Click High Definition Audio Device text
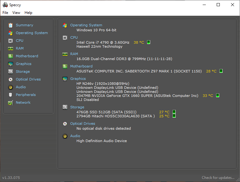Viewport: 240px width, 182px height. [x=102, y=141]
